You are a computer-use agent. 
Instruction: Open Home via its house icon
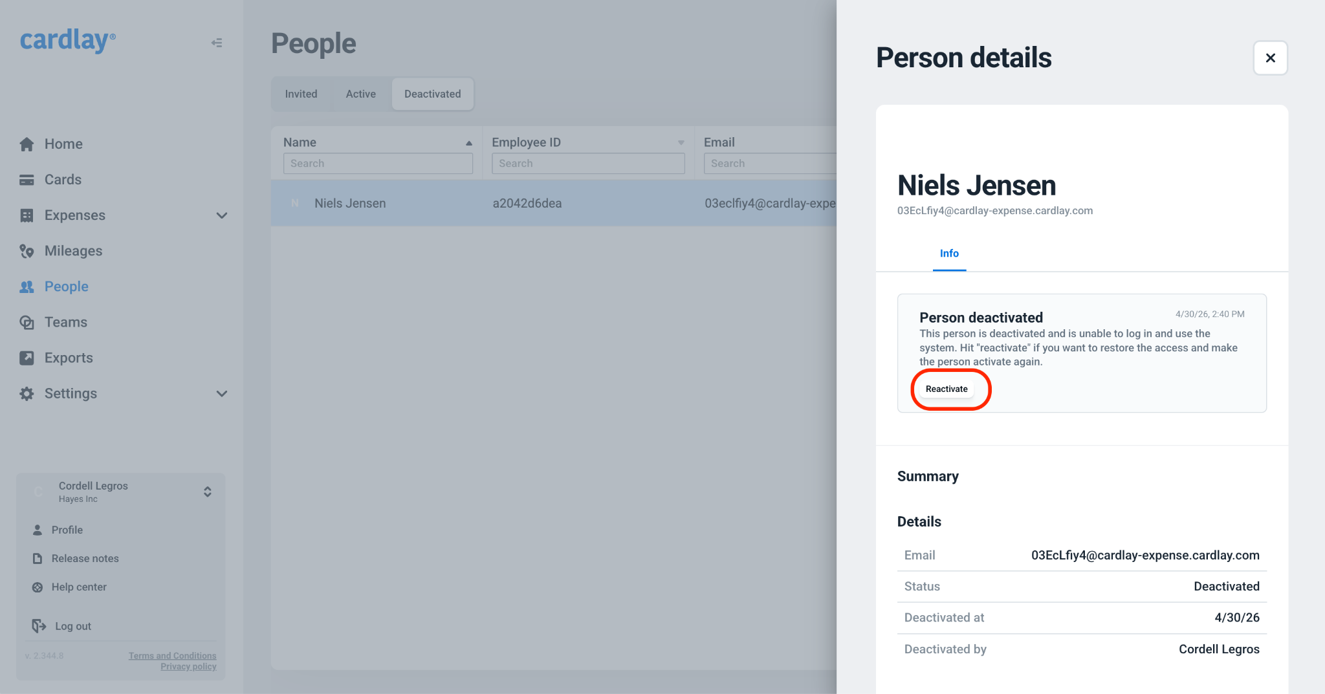tap(27, 144)
